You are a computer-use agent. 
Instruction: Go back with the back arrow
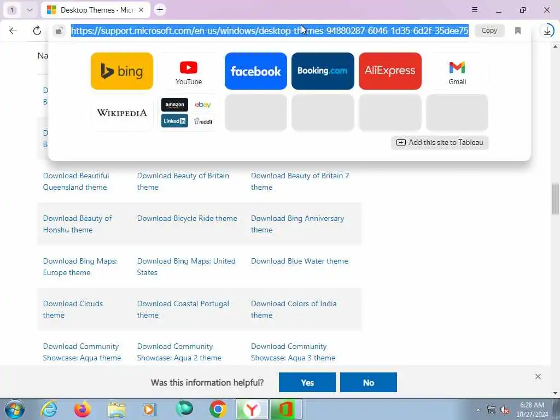(13, 31)
